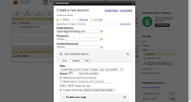Select Type under View By
Screen dimensions: 191x102
[x=144, y=42]
